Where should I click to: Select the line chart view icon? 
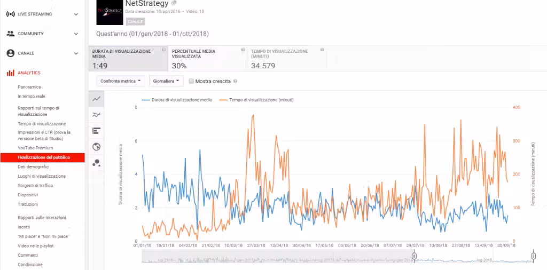pos(97,99)
